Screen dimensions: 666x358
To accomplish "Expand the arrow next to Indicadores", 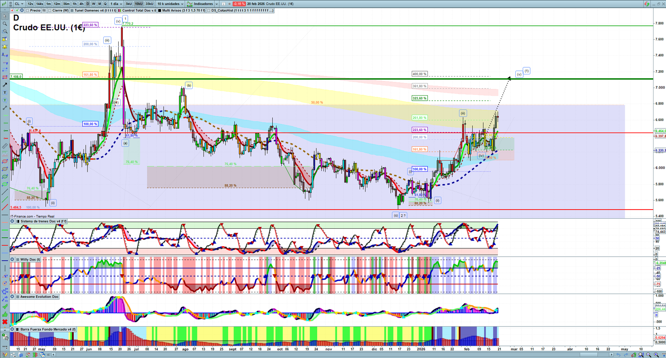I will [x=216, y=4].
